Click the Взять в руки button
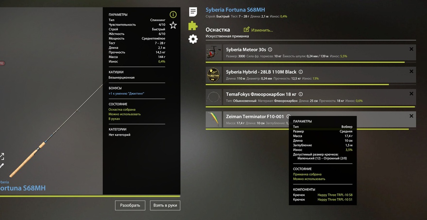 pos(165,205)
